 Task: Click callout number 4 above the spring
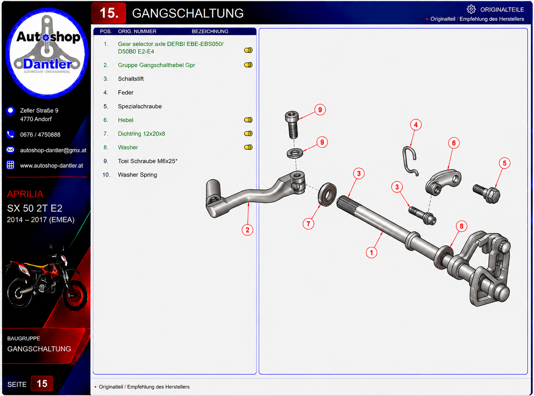[416, 125]
